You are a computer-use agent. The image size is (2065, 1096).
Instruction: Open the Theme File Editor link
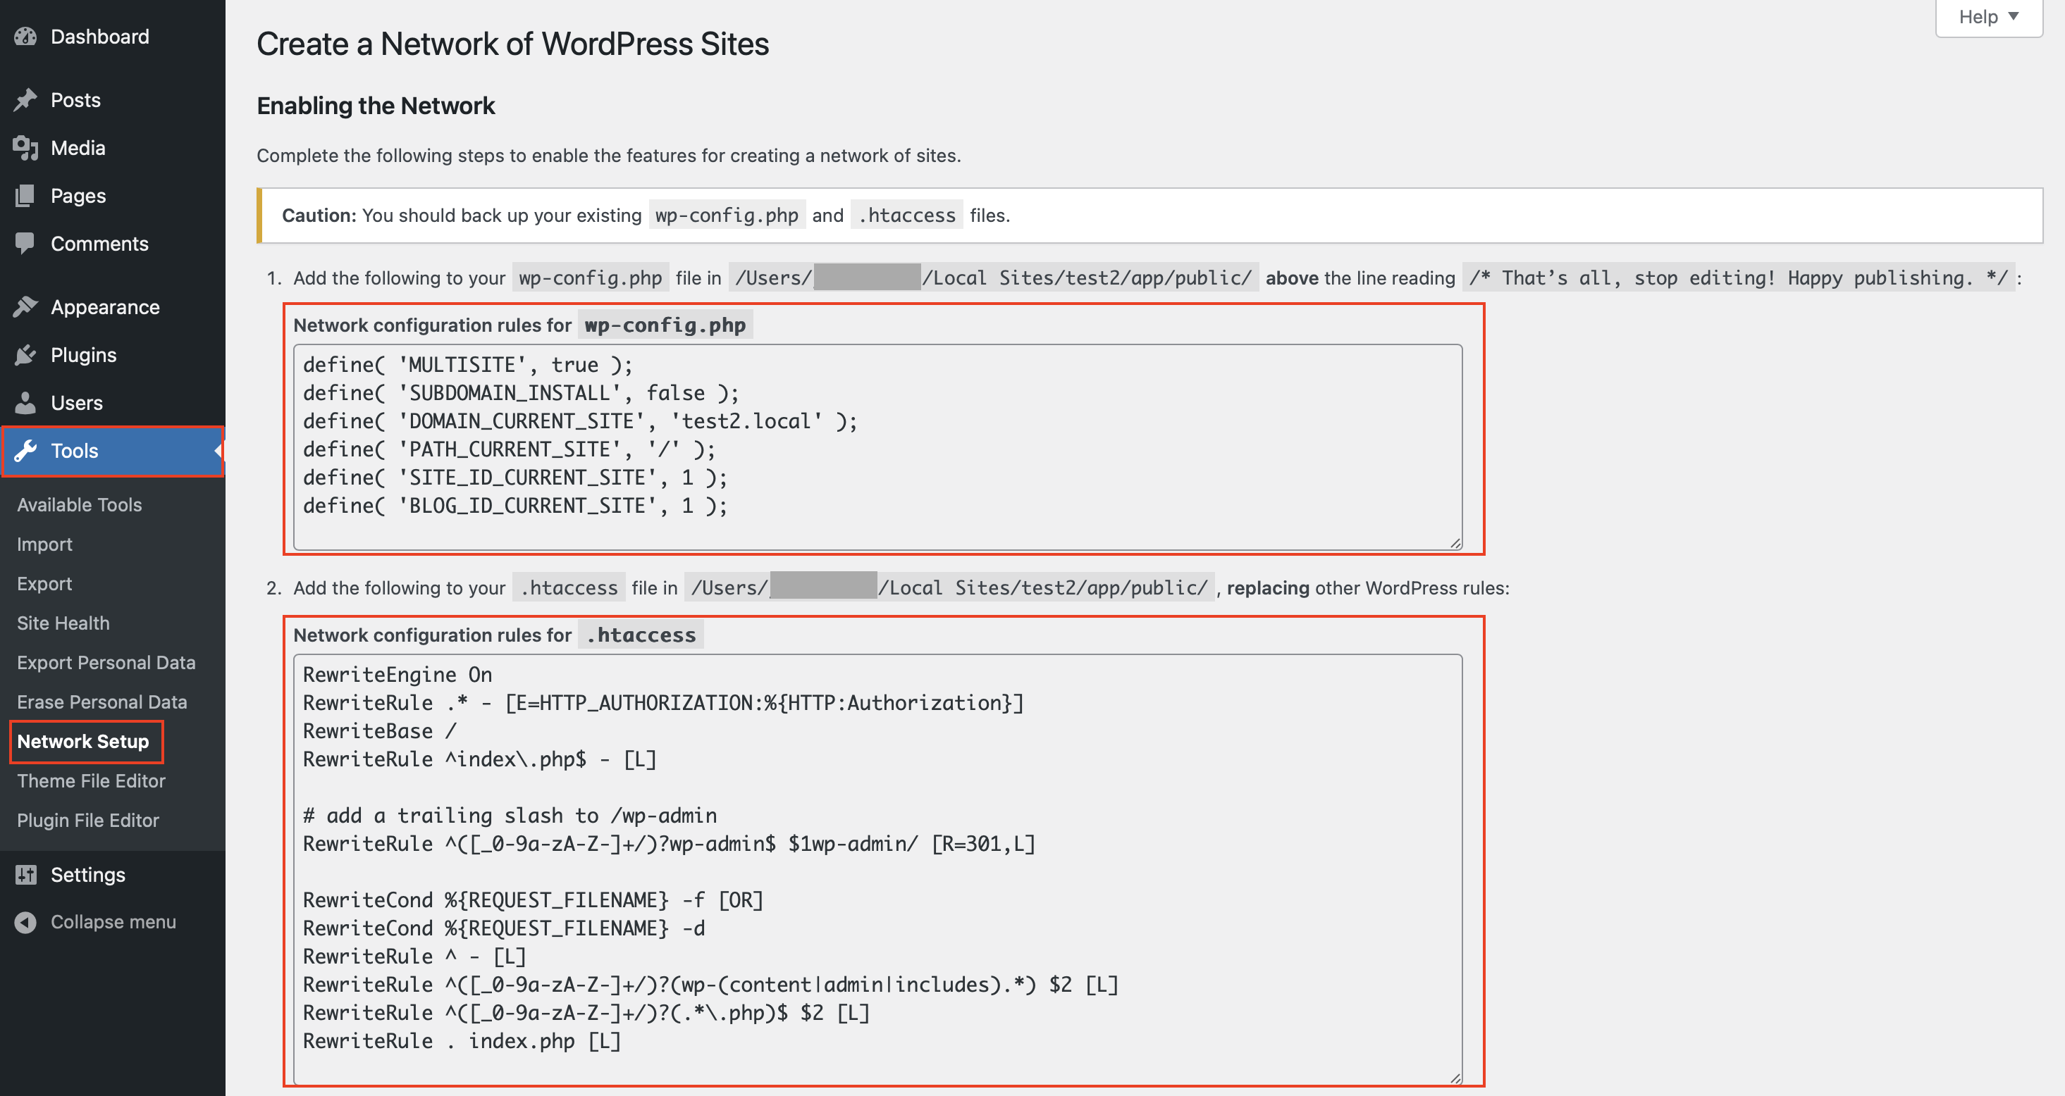[92, 781]
